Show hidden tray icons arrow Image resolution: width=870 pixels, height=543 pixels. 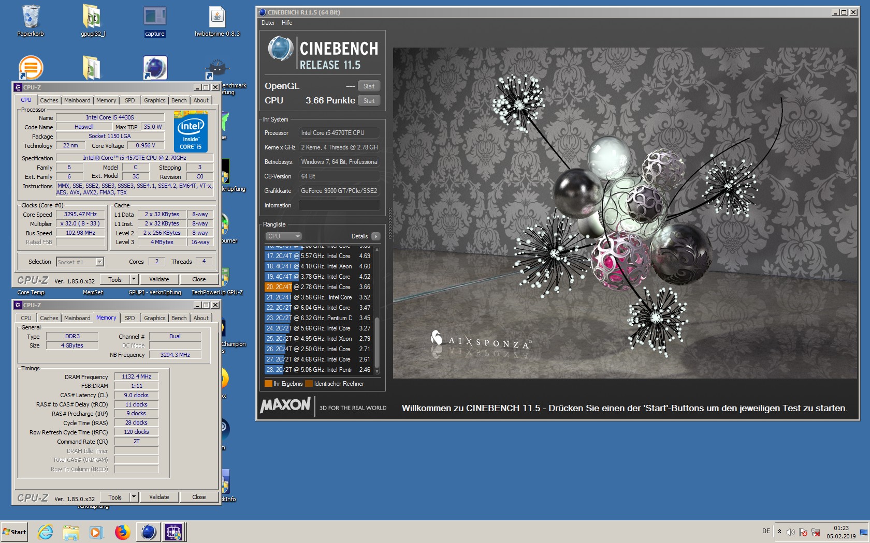pyautogui.click(x=779, y=532)
